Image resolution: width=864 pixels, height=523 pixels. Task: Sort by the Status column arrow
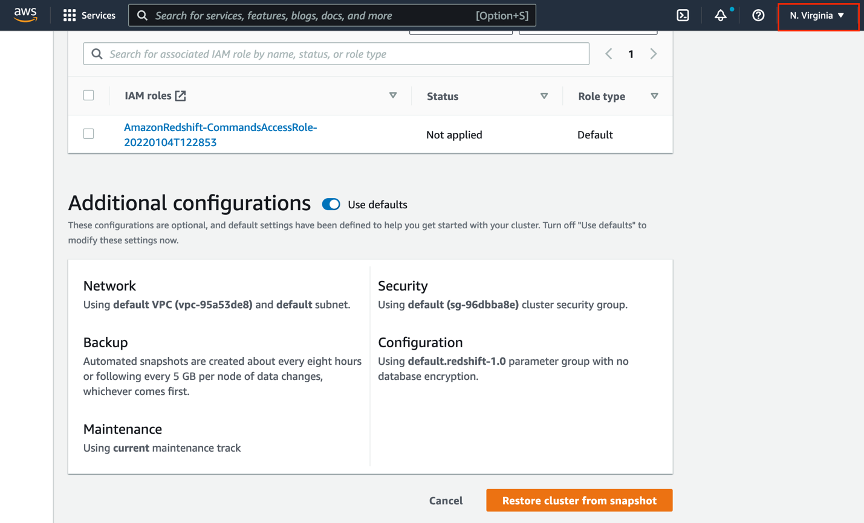point(544,96)
